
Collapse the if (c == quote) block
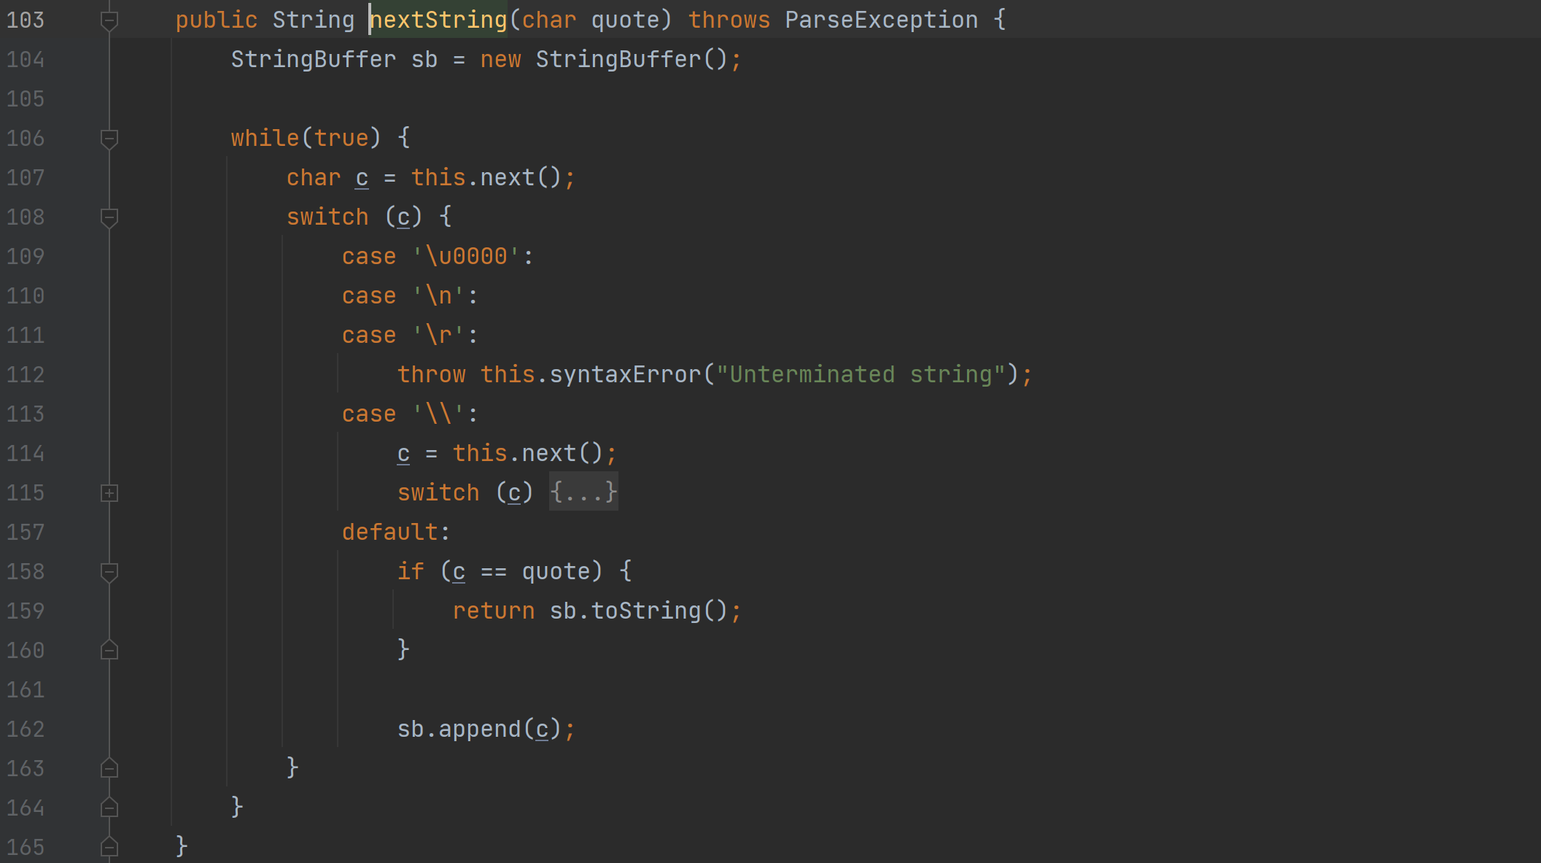[x=109, y=572]
